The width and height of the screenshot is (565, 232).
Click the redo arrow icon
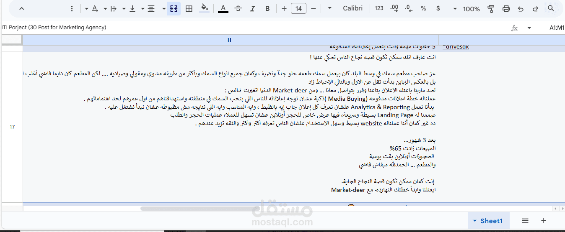point(535,9)
